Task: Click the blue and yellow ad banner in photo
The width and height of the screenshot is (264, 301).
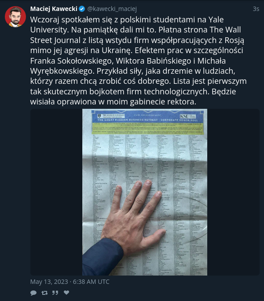Action: [x=148, y=122]
